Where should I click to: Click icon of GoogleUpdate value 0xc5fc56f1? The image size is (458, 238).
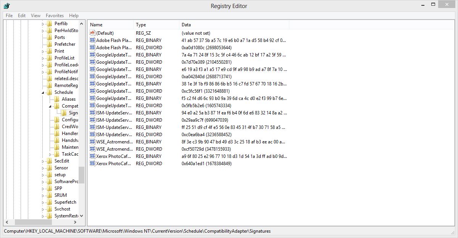click(92, 91)
